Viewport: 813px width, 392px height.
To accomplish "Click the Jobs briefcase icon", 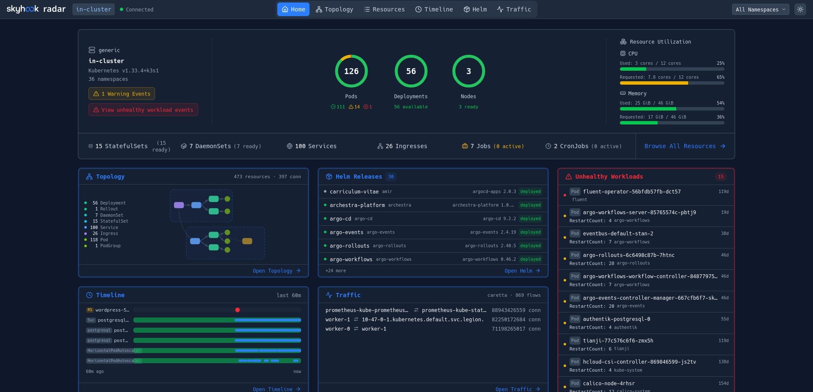I will [465, 146].
